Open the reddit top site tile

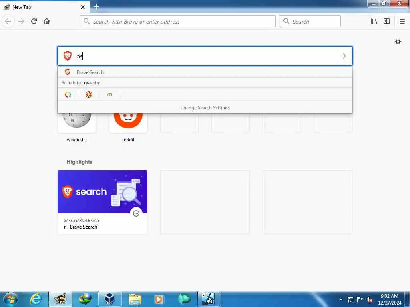click(128, 123)
